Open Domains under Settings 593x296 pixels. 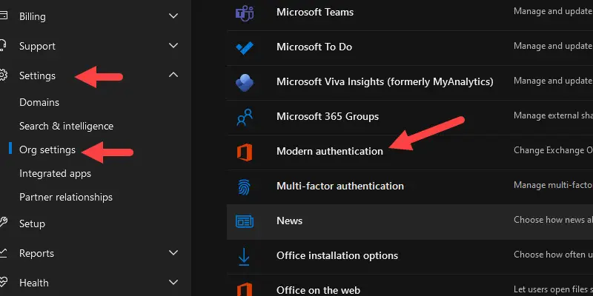click(39, 103)
